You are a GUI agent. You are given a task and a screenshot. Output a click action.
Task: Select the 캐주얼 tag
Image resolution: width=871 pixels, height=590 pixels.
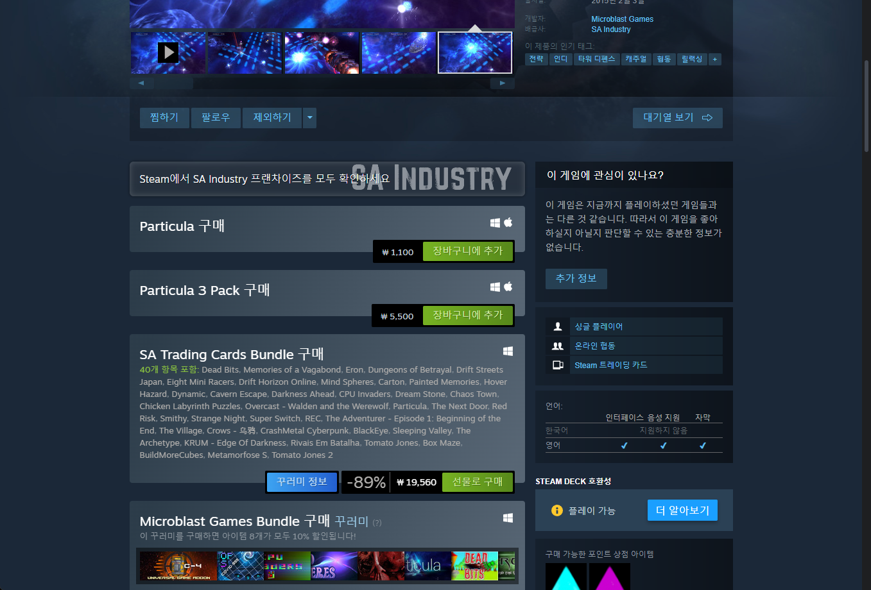(x=635, y=59)
